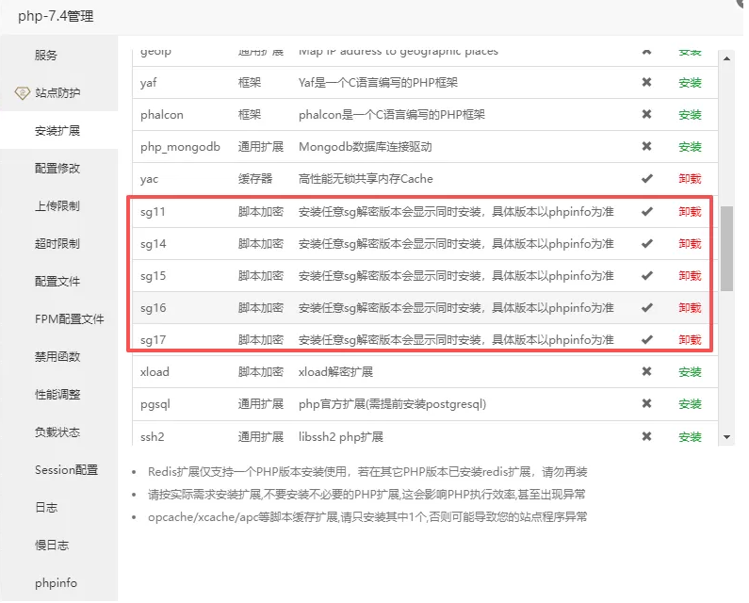
Task: Open FPM配置文件 section
Action: (70, 319)
